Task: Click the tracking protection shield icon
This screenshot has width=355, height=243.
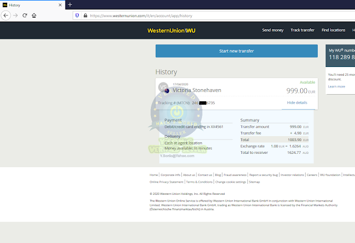Action: 77,15
